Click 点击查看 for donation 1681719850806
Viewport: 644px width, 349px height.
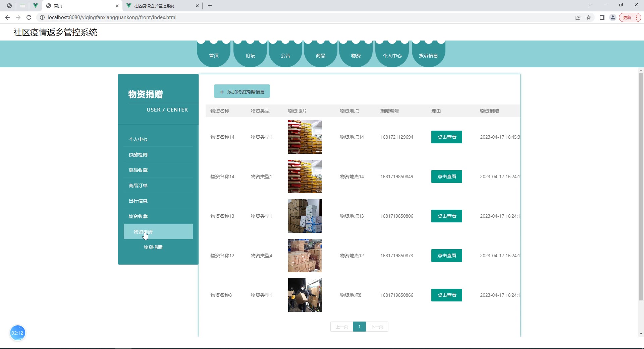click(x=447, y=216)
